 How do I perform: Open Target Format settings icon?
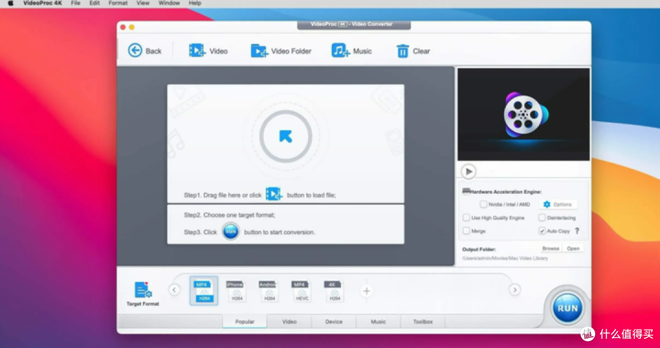pos(142,293)
